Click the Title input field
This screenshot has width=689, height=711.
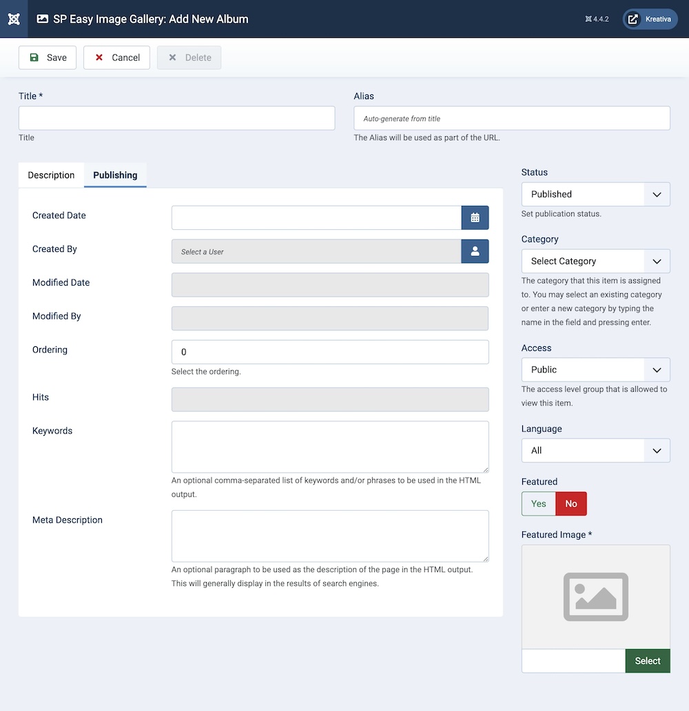[176, 118]
